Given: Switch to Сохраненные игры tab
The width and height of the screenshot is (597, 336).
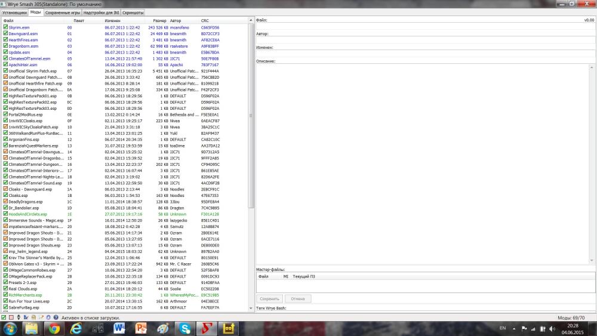Looking at the screenshot, I should point(63,13).
